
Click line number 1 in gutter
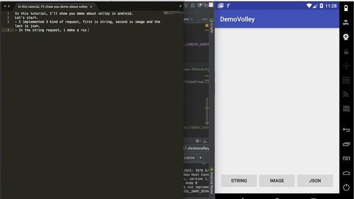[x=8, y=13]
